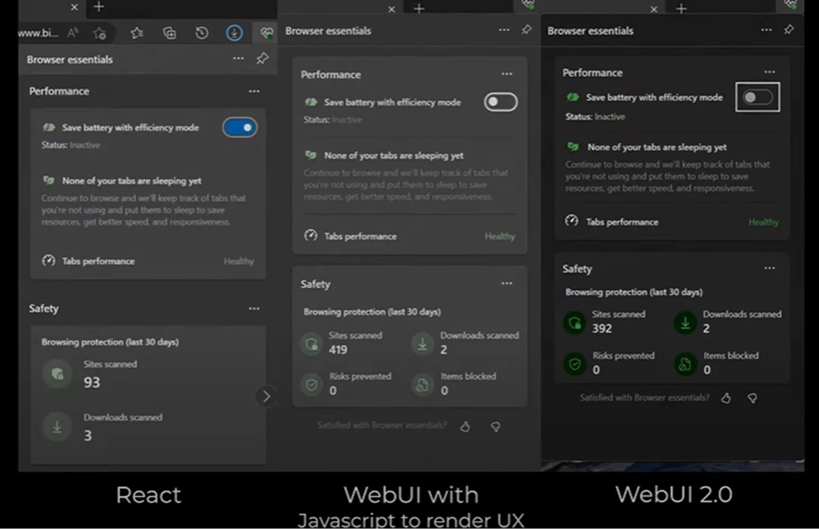819x529 pixels.
Task: Click Downloads scanned icon beside 3
Action: click(57, 427)
